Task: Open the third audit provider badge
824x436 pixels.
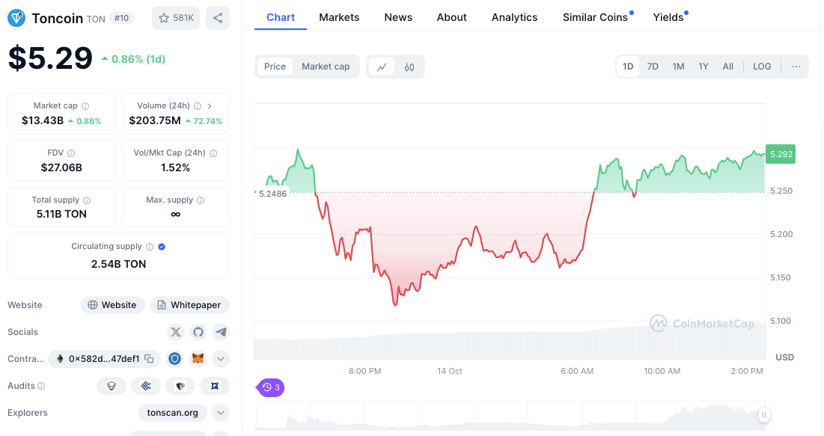Action: (180, 386)
